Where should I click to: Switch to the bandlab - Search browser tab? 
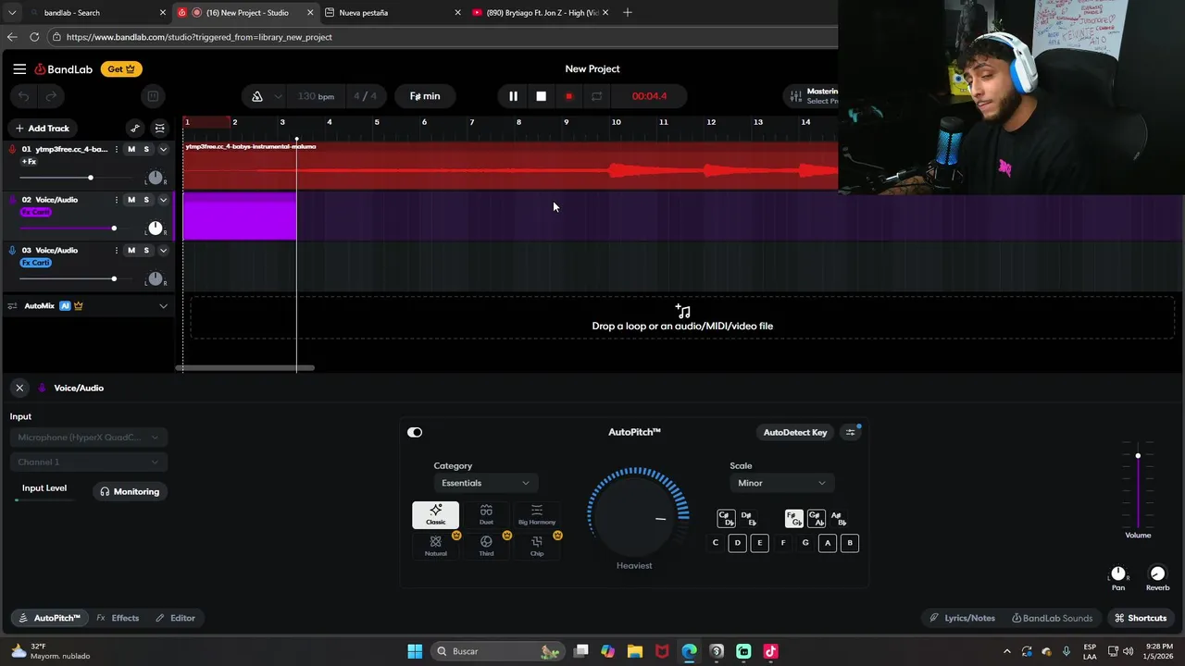pyautogui.click(x=98, y=13)
